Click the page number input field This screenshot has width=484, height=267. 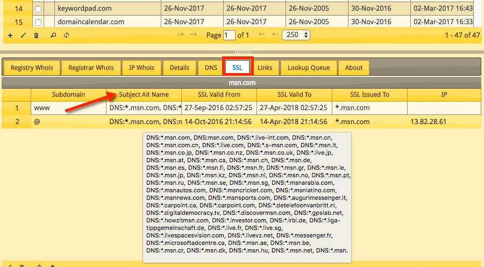pyautogui.click(x=229, y=35)
